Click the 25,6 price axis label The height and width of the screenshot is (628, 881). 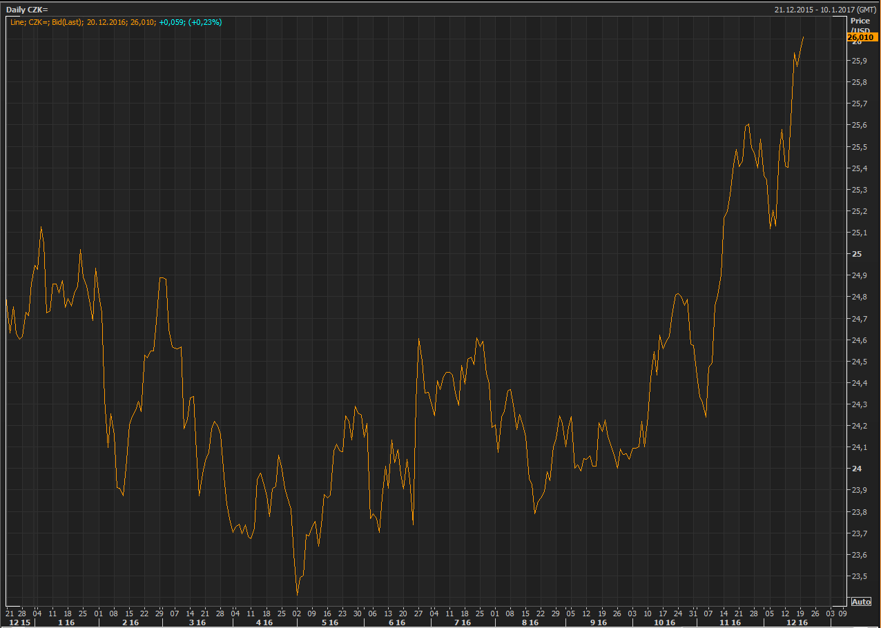(x=860, y=125)
